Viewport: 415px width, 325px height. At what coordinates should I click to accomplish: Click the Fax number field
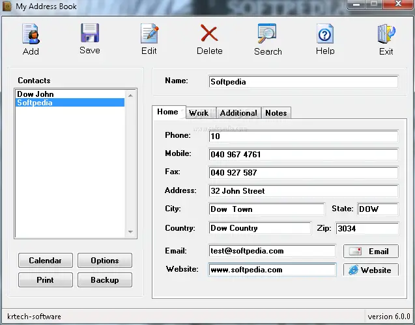304,173
